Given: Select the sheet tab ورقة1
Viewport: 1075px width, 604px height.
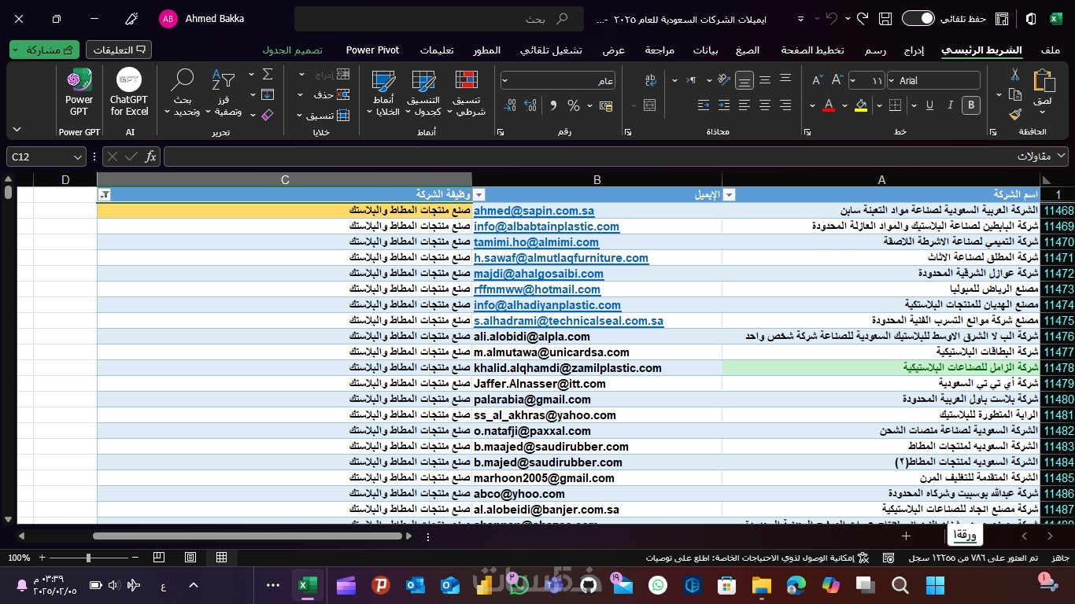Looking at the screenshot, I should tap(965, 536).
